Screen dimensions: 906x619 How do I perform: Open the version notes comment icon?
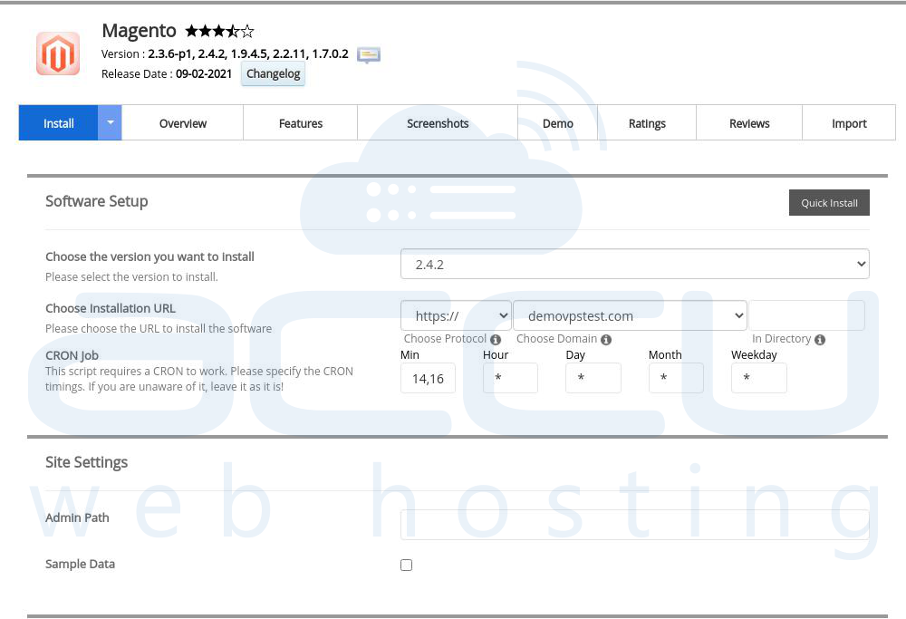tap(369, 55)
